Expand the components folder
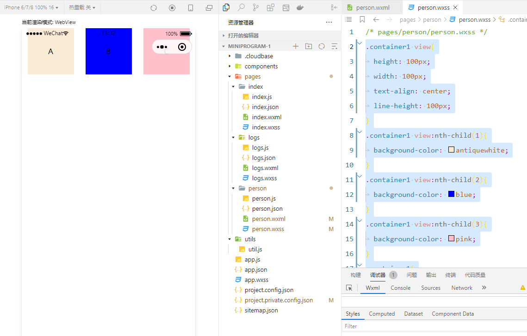This screenshot has width=527, height=336. (230, 67)
